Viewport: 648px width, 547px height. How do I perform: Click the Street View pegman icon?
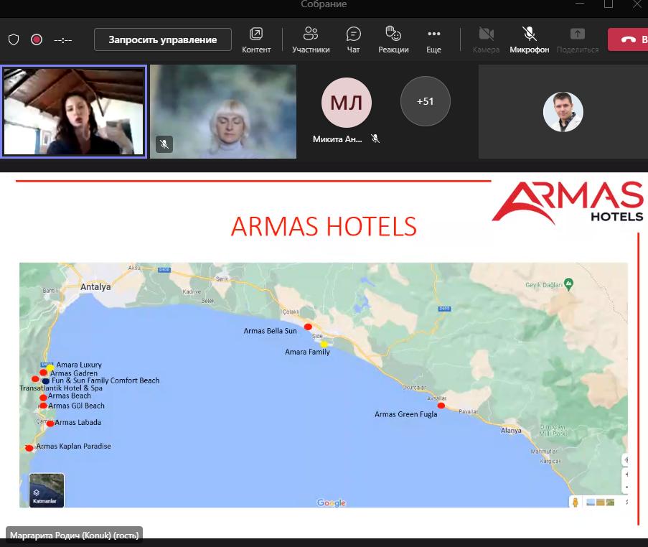click(575, 502)
